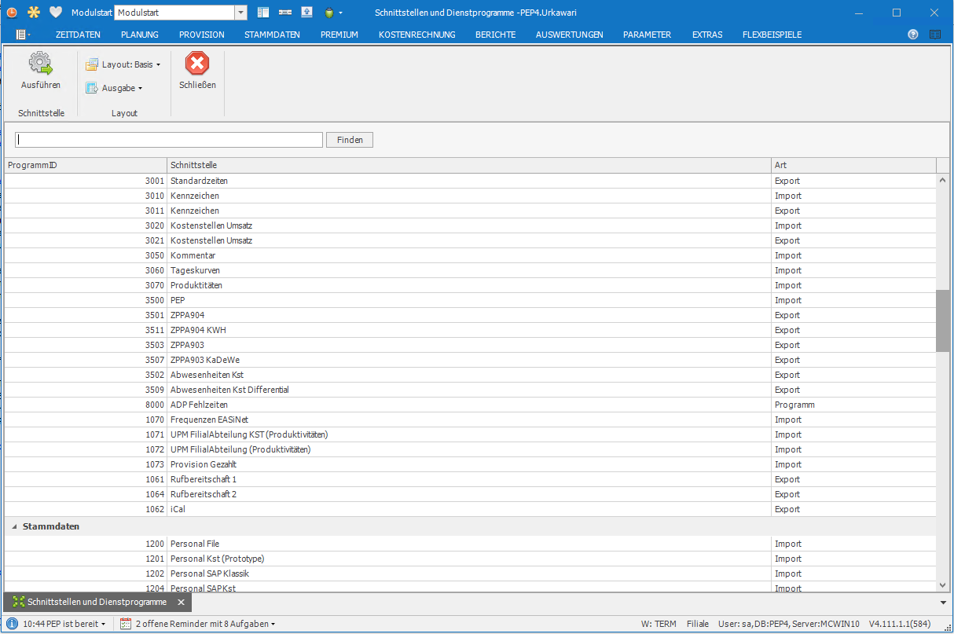
Task: Click the green bug icon
Action: [329, 13]
